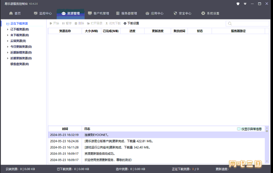This screenshot has height=173, width=273.
Task: Click the 系统设置 gear icon
Action: pyautogui.click(x=203, y=13)
